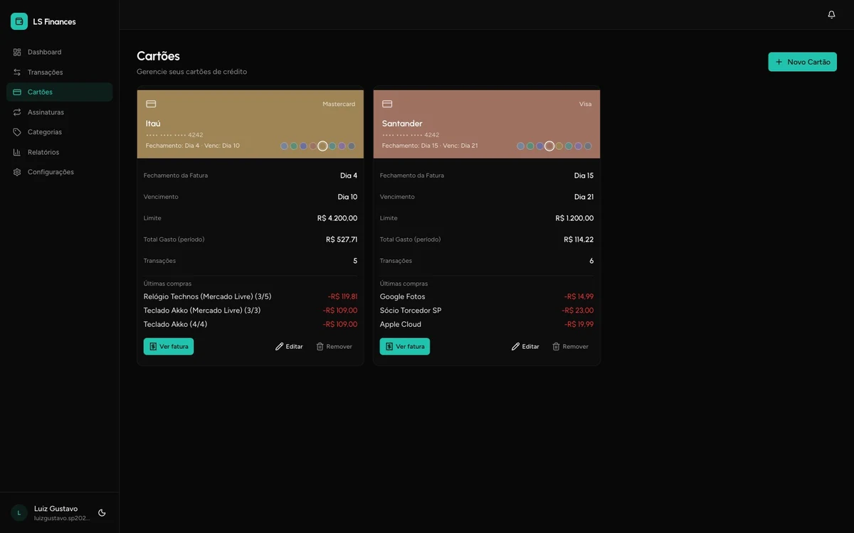Click the pencil icon on Itaú card

pos(279,346)
